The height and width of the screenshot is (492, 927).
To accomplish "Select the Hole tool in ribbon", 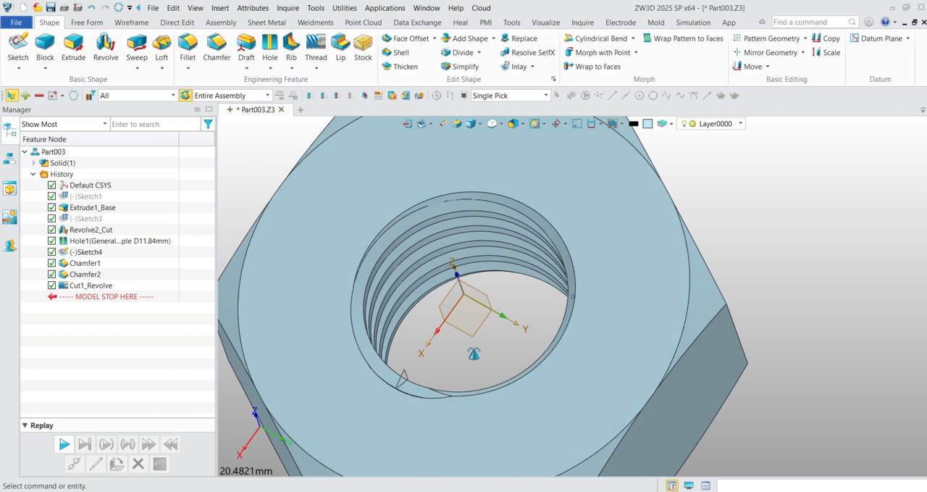I will pyautogui.click(x=270, y=46).
